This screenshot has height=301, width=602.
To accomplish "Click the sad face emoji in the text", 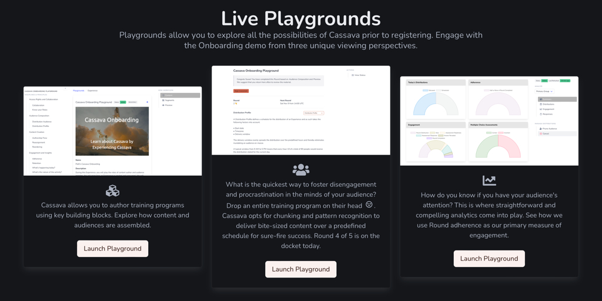I will pyautogui.click(x=369, y=204).
